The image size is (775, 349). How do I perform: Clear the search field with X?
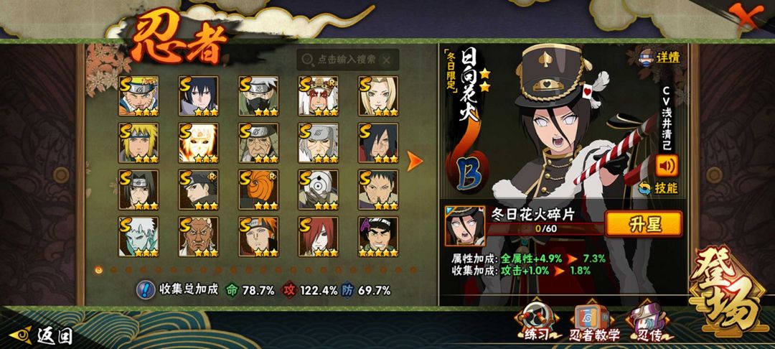coord(387,60)
